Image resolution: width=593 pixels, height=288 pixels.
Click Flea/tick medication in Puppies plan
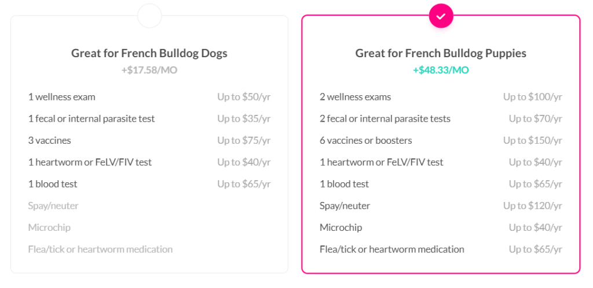pyautogui.click(x=391, y=249)
